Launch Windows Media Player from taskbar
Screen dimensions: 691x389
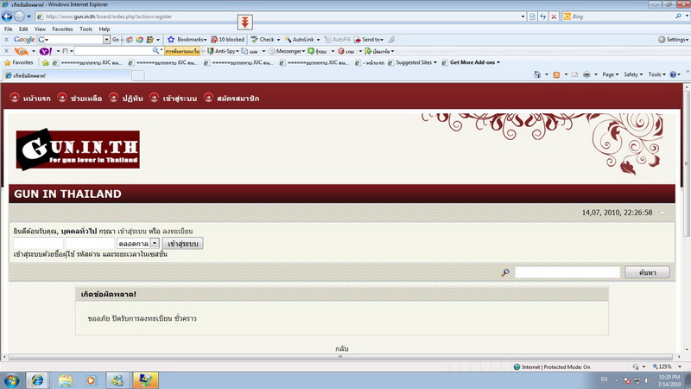tap(92, 379)
